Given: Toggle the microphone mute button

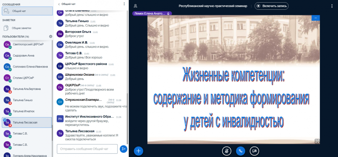Looking at the screenshot, I should (x=226, y=151).
